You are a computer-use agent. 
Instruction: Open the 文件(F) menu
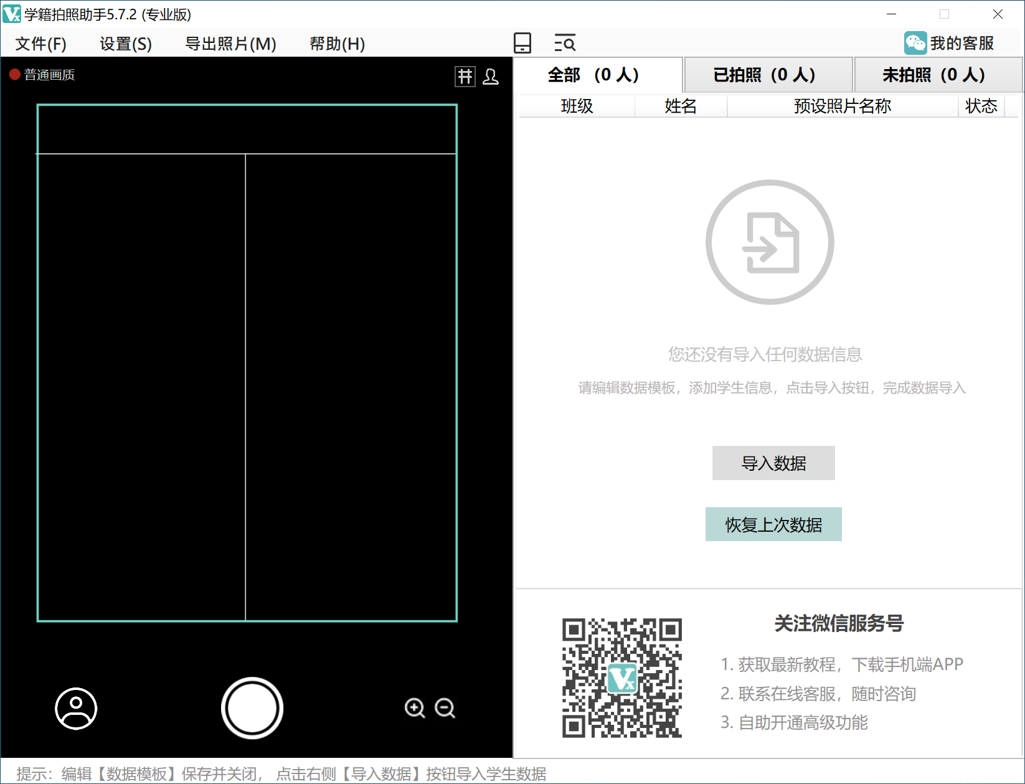41,44
